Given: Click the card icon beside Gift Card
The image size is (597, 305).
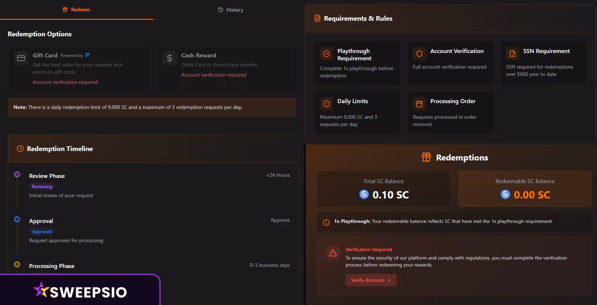Looking at the screenshot, I should pyautogui.click(x=21, y=58).
